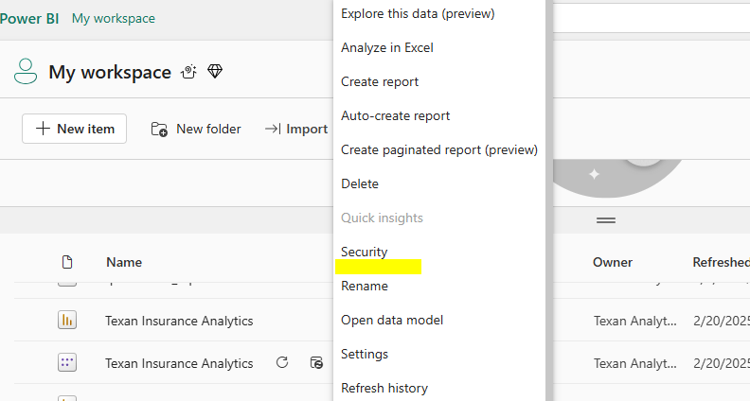Click the schedule refresh icon on the semantic model row
The width and height of the screenshot is (750, 401).
[x=317, y=363]
